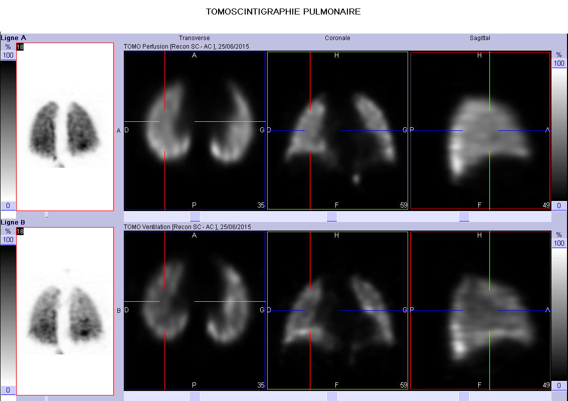568x401 pixels.
Task: Click the perfusion row right grayscale bar
Action: [559, 135]
